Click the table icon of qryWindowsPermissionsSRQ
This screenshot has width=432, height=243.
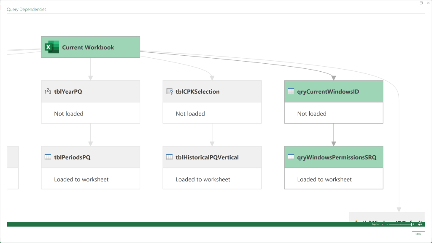291,157
